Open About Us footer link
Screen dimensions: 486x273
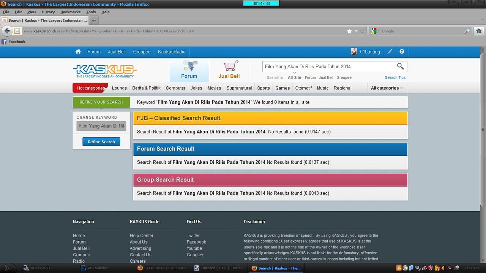click(x=139, y=242)
